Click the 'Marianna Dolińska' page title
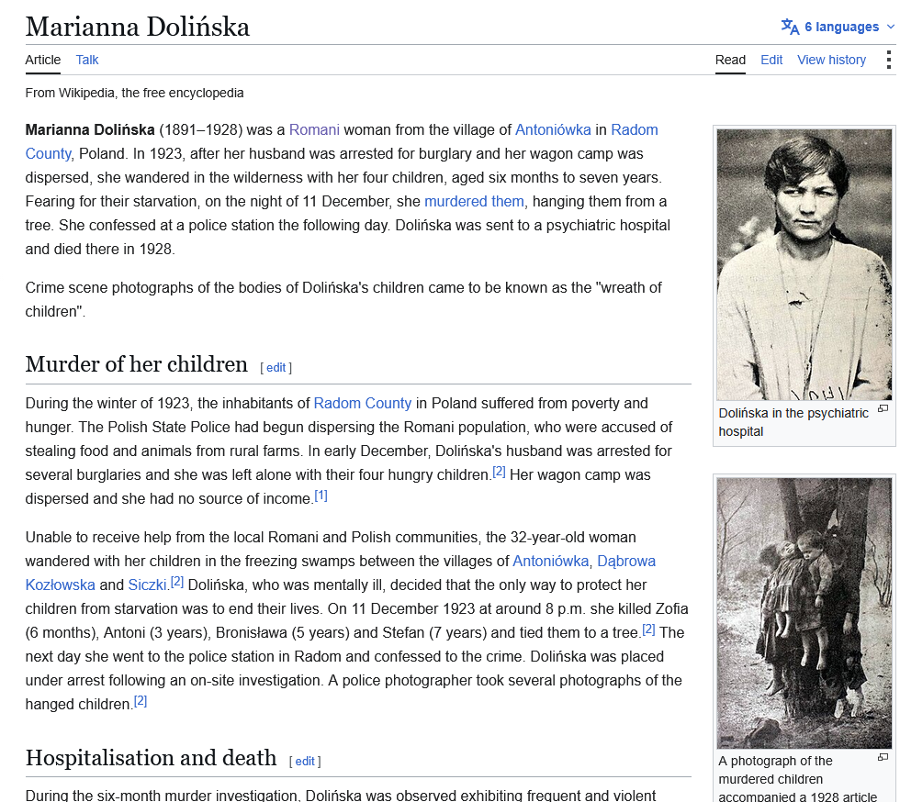The image size is (900, 802). [x=138, y=27]
